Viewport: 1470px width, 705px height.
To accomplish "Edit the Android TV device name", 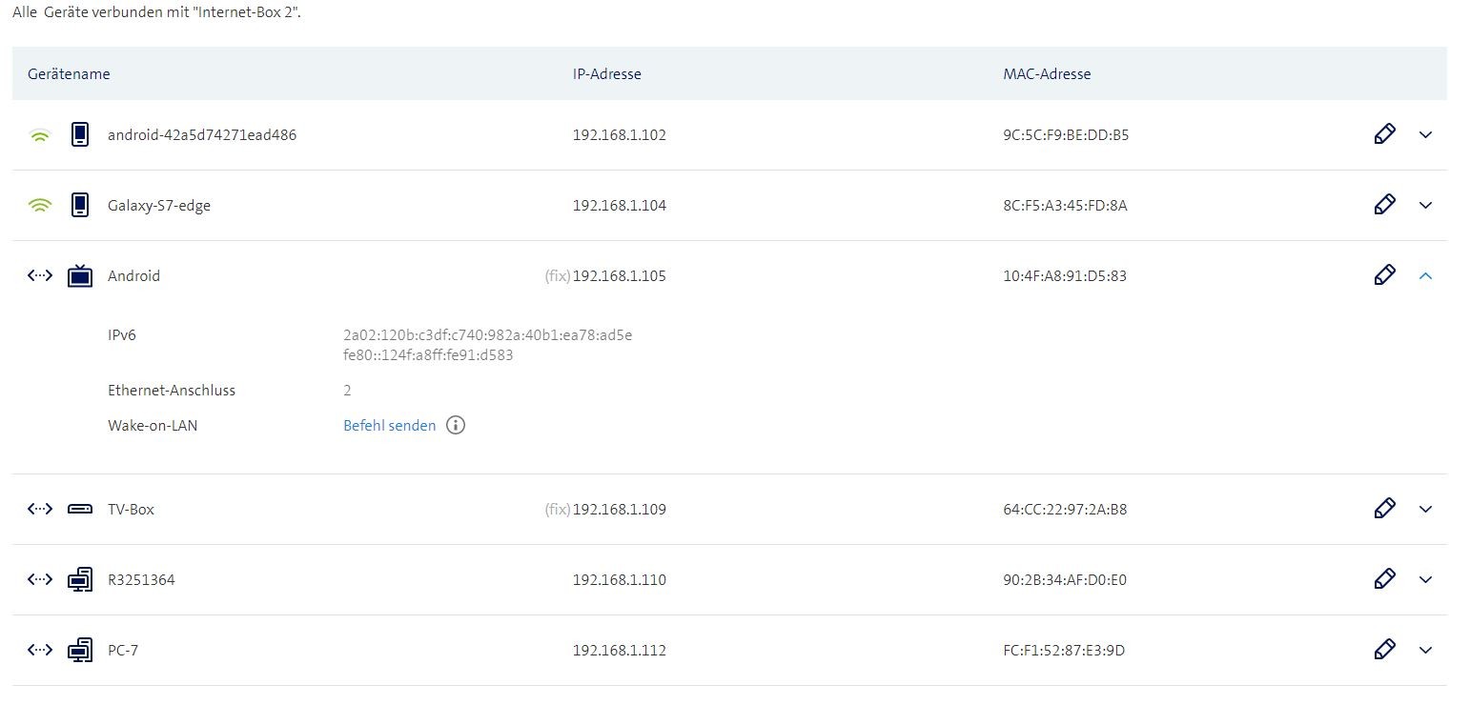I will pyautogui.click(x=1384, y=275).
